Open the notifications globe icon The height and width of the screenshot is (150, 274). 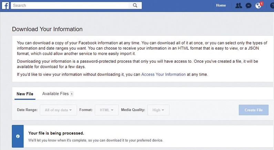point(258,6)
